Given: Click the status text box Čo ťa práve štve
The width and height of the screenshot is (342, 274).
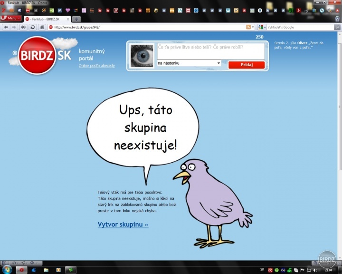Looking at the screenshot, I should 211,51.
